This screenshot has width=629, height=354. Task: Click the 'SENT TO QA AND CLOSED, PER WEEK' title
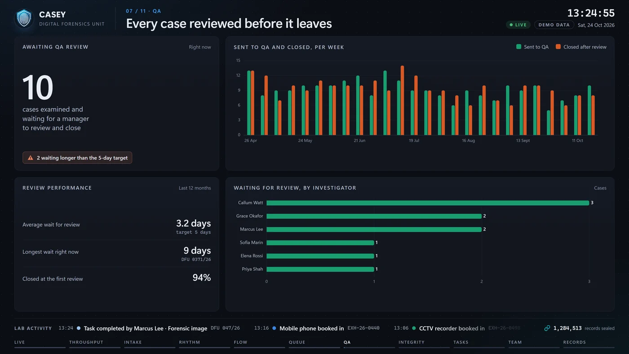[289, 47]
